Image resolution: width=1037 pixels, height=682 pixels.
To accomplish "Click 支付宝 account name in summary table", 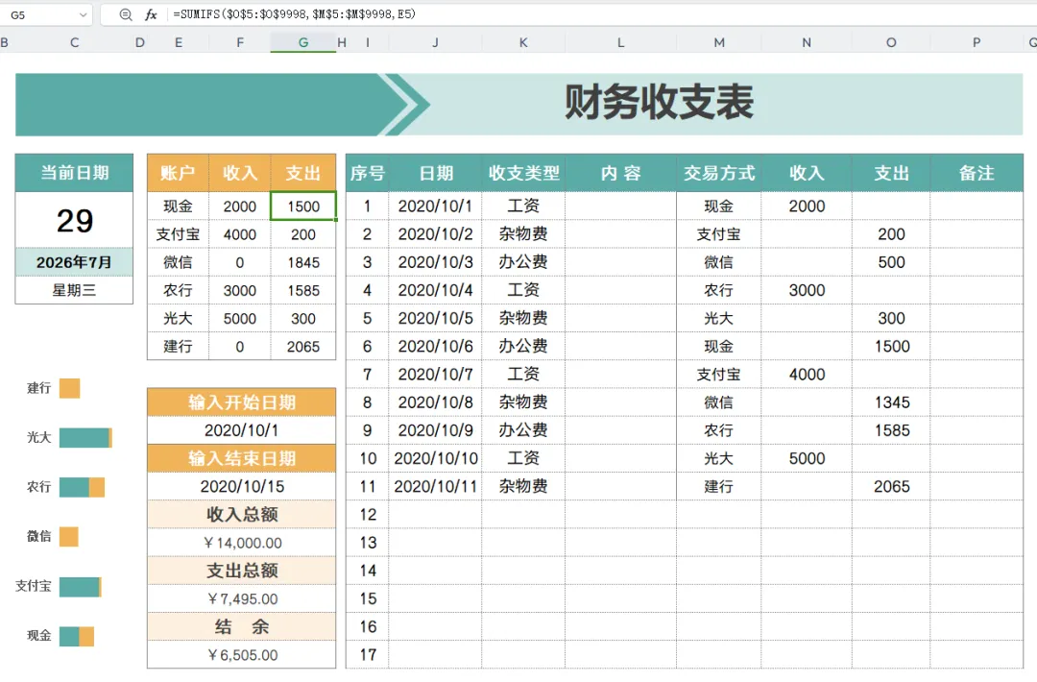I will tap(178, 234).
